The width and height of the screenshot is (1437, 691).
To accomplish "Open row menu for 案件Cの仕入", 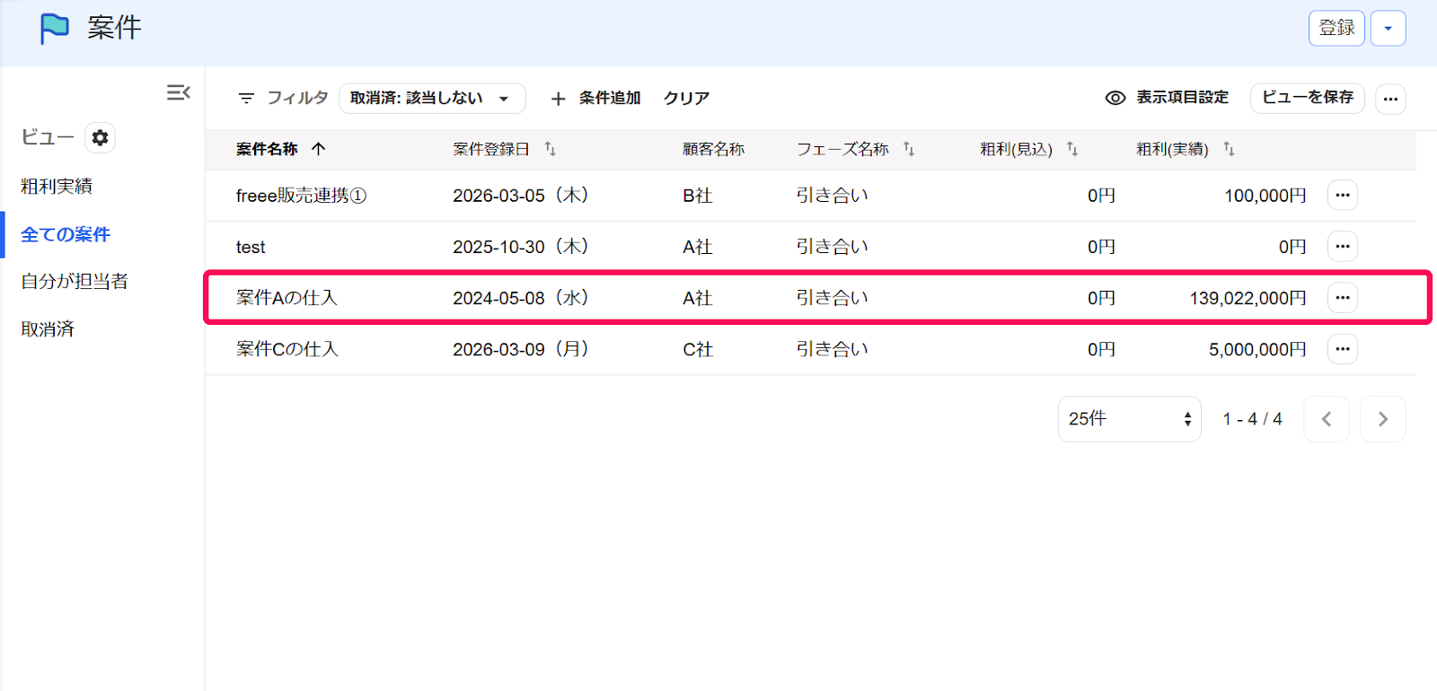I will (x=1343, y=348).
